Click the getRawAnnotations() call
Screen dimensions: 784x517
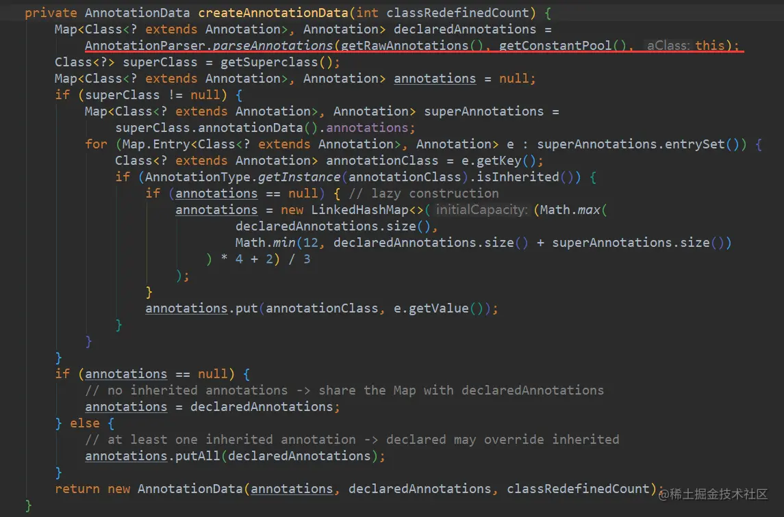(x=412, y=45)
